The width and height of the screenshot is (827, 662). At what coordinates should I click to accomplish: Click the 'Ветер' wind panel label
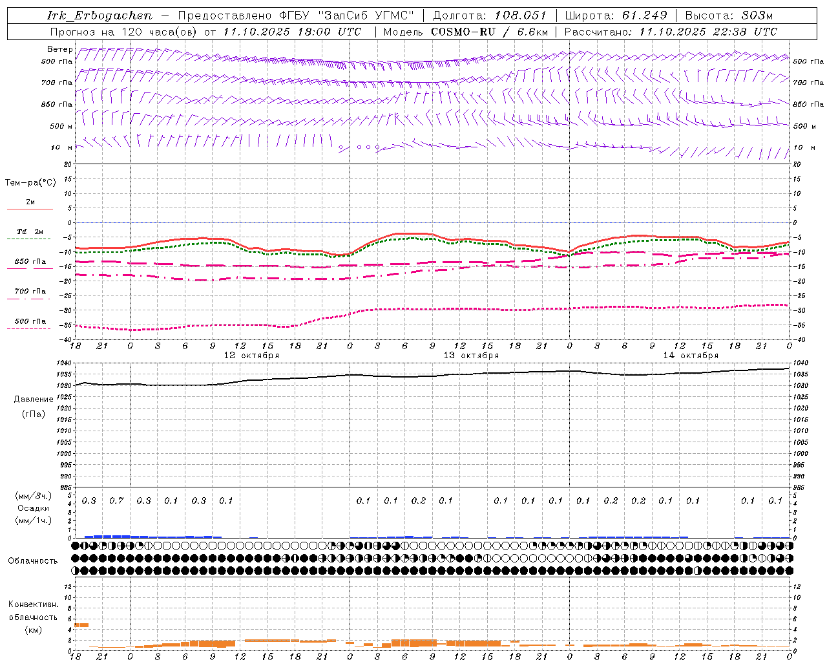[60, 49]
